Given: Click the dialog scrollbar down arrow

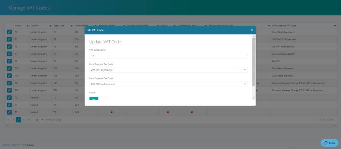Looking at the screenshot, I should click(253, 98).
